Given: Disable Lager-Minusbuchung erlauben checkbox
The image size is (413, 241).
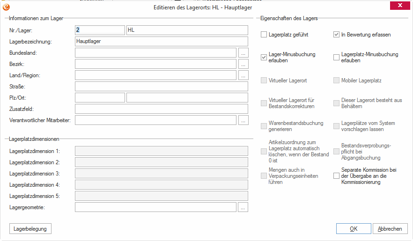Looking at the screenshot, I should click(x=264, y=57).
